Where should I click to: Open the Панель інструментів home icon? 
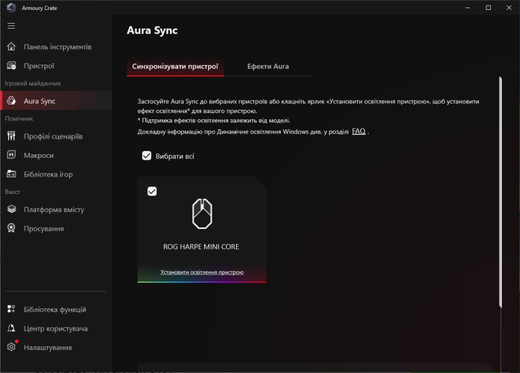pos(11,47)
